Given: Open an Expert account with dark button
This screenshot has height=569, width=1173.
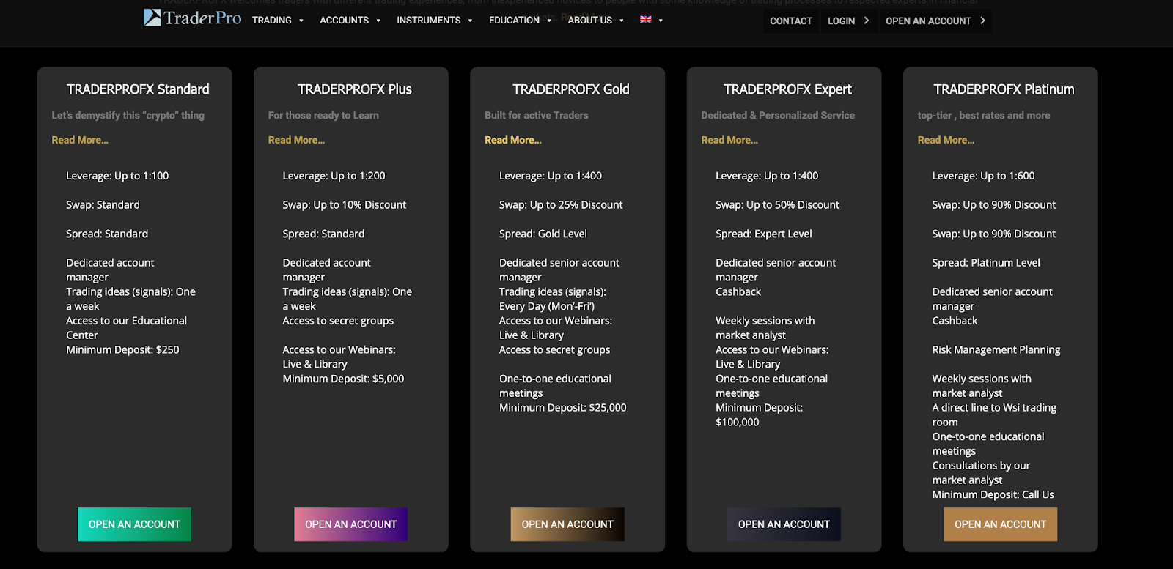Looking at the screenshot, I should point(784,524).
